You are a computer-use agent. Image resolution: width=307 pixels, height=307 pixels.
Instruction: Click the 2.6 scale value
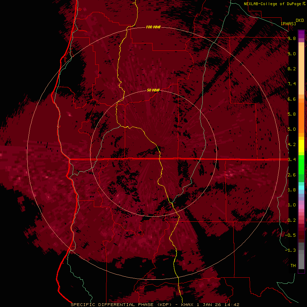pyautogui.click(x=292, y=175)
